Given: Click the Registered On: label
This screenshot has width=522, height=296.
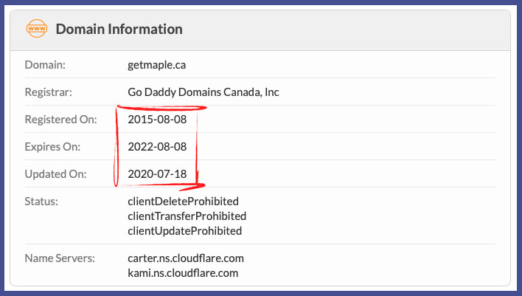Looking at the screenshot, I should 59,120.
